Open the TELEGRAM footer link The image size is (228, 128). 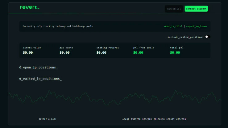click(x=159, y=119)
